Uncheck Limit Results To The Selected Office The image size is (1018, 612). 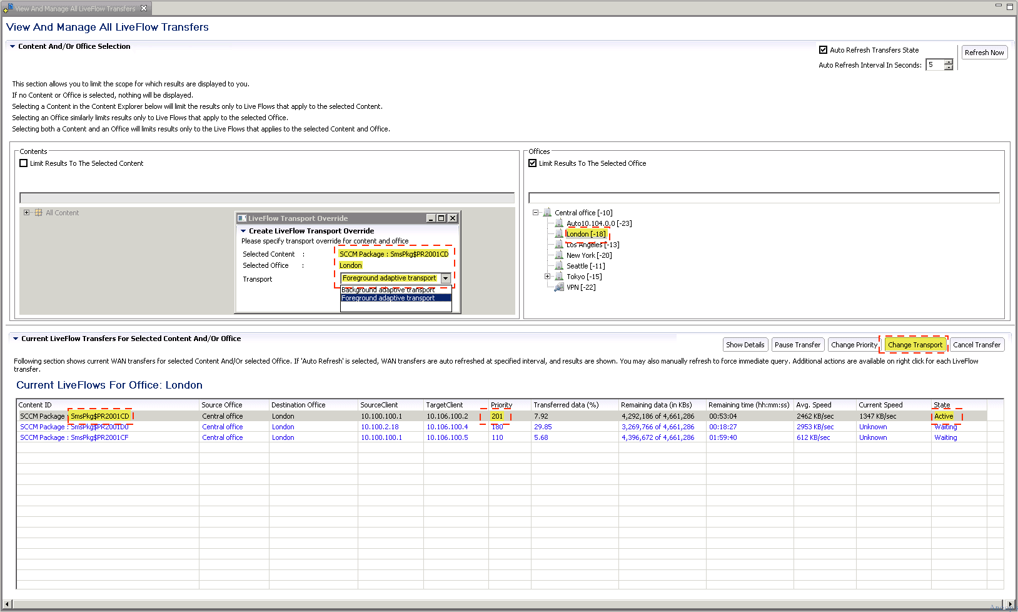[x=533, y=163]
